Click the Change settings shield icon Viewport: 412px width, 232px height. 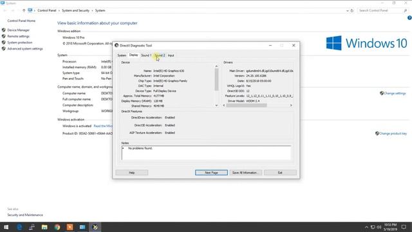(382, 93)
